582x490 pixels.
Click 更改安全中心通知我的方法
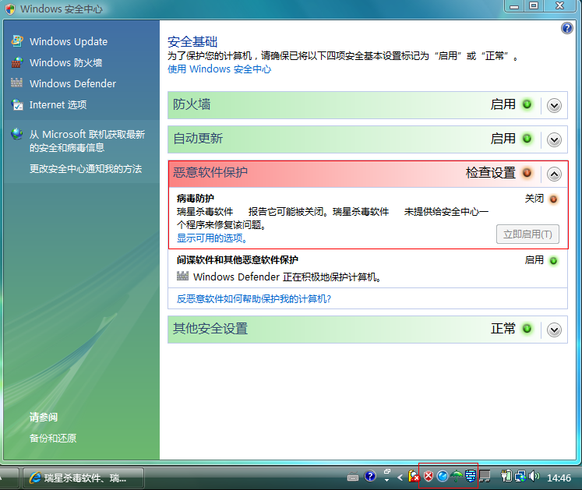(x=86, y=169)
